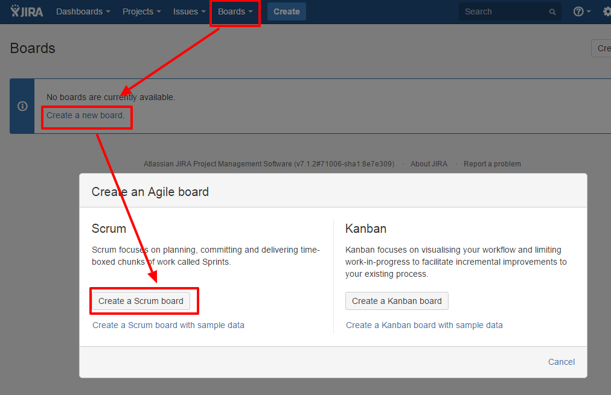Open the help question mark icon

tap(577, 11)
